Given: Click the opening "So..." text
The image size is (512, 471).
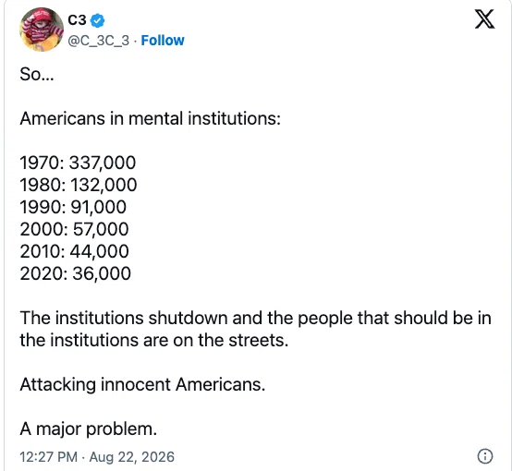Looking at the screenshot, I should tap(37, 74).
